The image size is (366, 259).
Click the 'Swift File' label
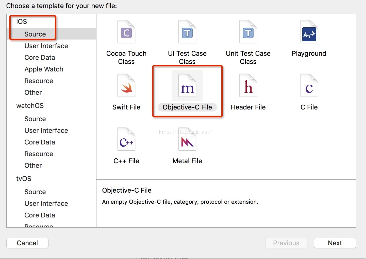pyautogui.click(x=126, y=107)
